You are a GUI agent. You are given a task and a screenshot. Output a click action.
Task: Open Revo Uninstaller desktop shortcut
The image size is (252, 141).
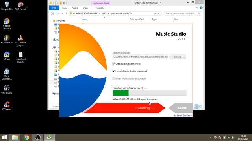tap(7, 74)
